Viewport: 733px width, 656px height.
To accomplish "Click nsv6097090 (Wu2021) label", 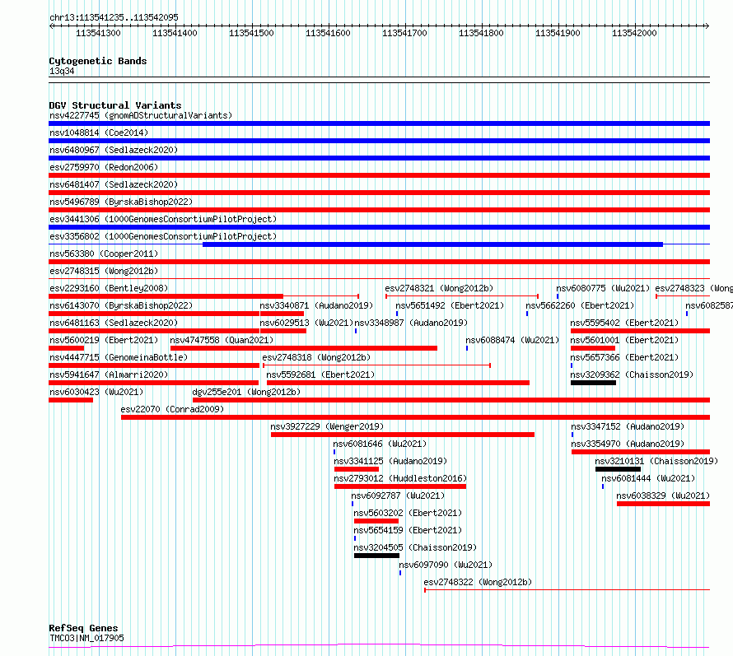I will point(446,565).
